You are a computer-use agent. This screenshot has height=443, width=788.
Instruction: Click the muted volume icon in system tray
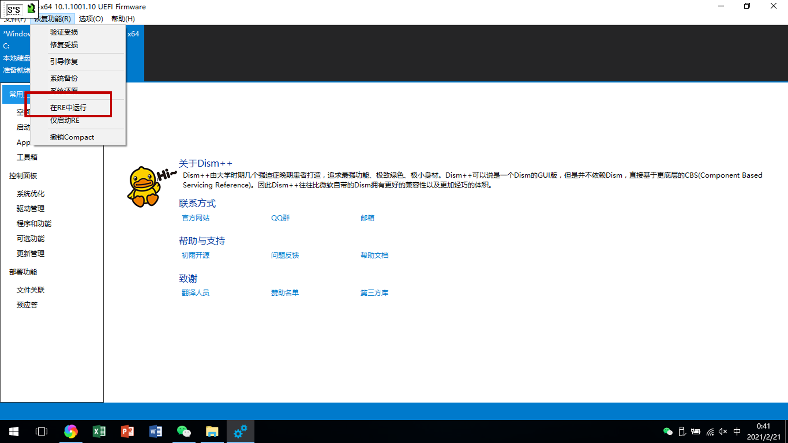723,432
